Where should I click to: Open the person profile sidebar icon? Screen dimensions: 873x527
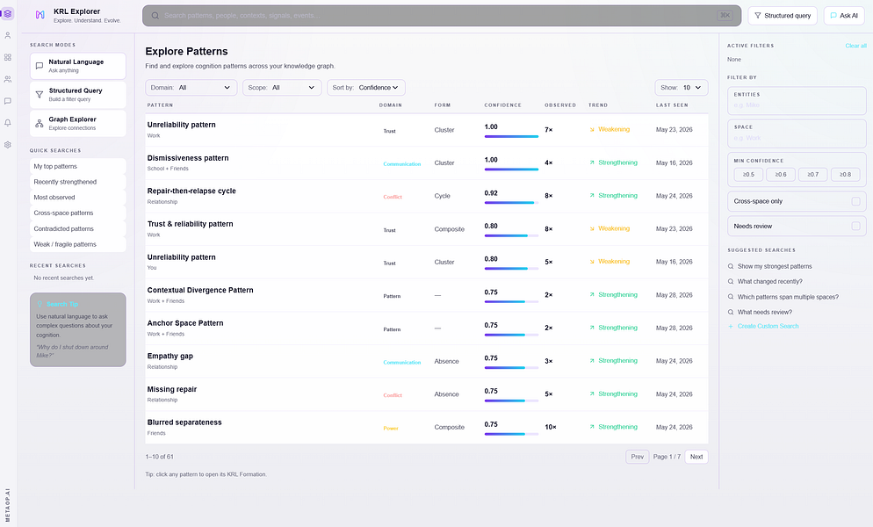pos(7,36)
